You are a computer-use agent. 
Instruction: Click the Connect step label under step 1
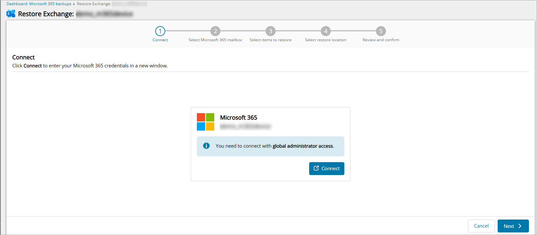tap(160, 40)
